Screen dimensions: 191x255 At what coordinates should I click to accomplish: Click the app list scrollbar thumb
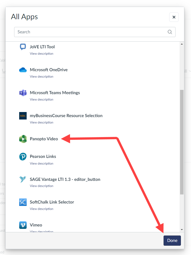coord(182,142)
